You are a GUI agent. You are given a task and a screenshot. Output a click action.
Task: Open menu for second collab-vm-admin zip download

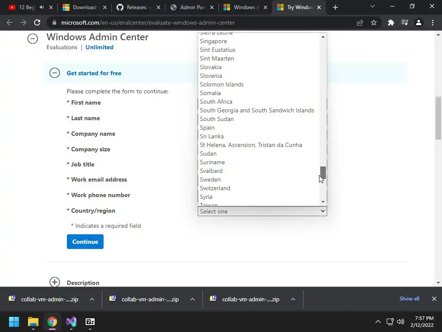[193, 299]
